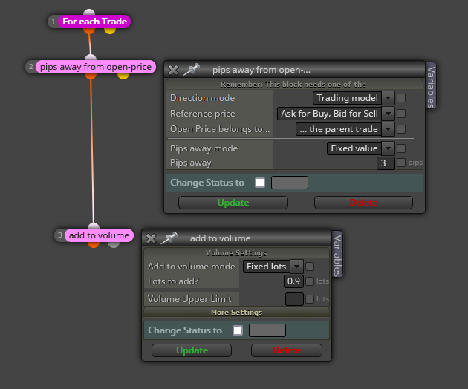Image resolution: width=468 pixels, height=389 pixels.
Task: Enable Change Status to in volume panel
Action: [x=238, y=330]
